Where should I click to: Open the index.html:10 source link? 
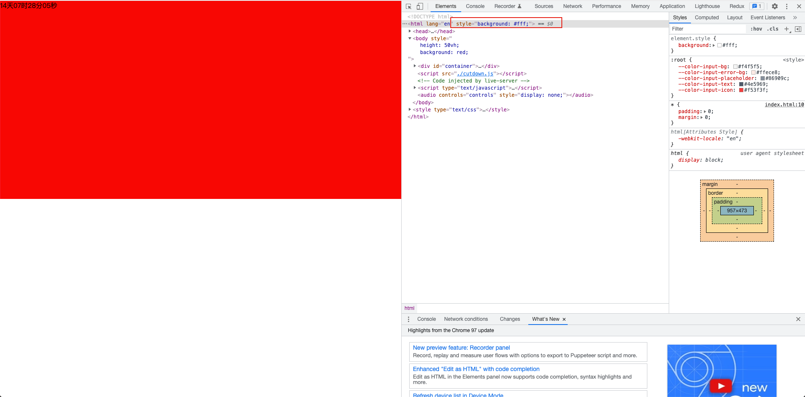point(784,105)
